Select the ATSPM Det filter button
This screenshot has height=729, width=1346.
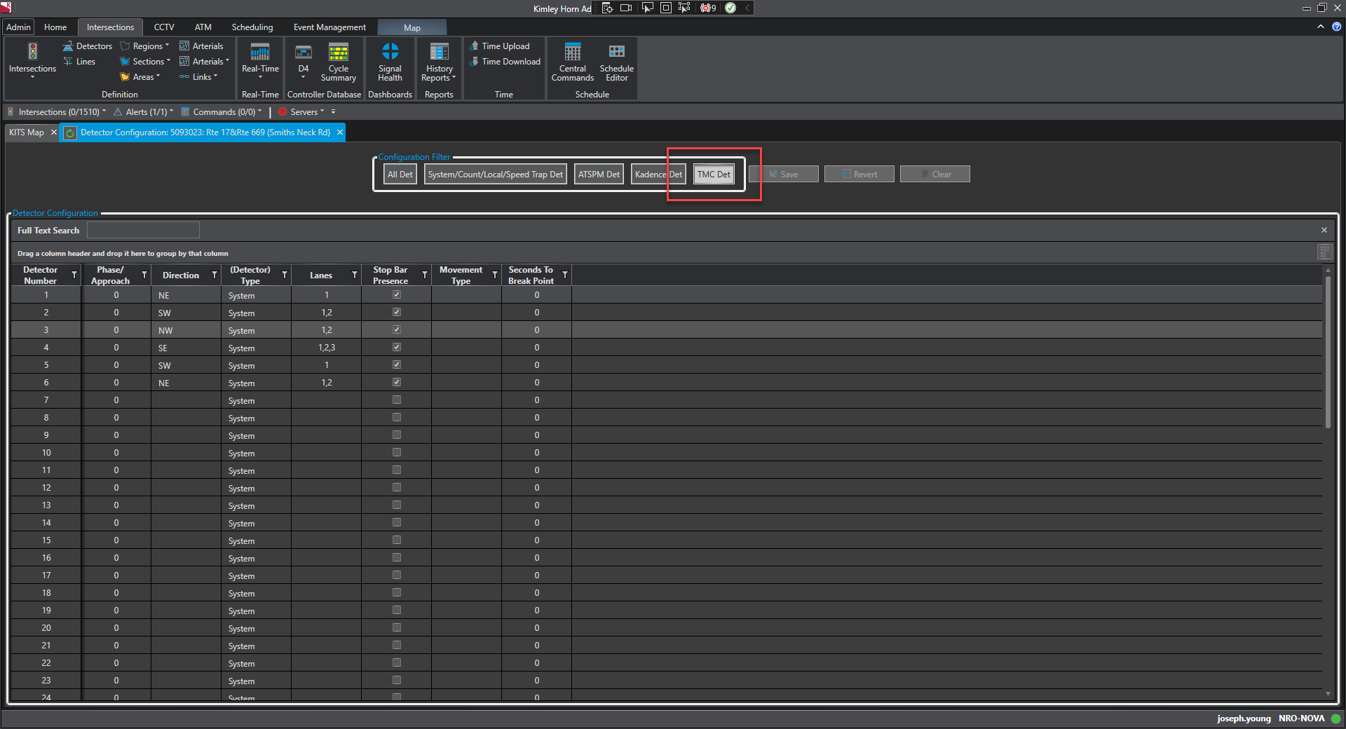599,175
